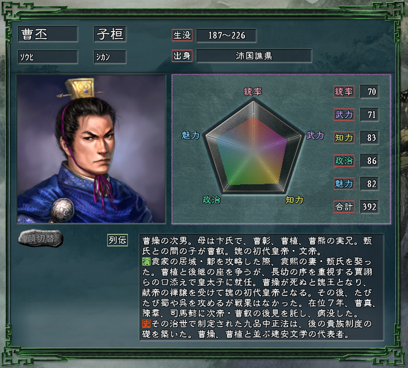Click the red 統率 stat label
The image size is (408, 368).
coord(343,92)
